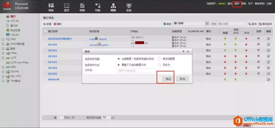This screenshot has width=275, height=128.
Task: Toggle enable checkbox for GE1/0/2 row
Action: pyautogui.click(x=258, y=56)
